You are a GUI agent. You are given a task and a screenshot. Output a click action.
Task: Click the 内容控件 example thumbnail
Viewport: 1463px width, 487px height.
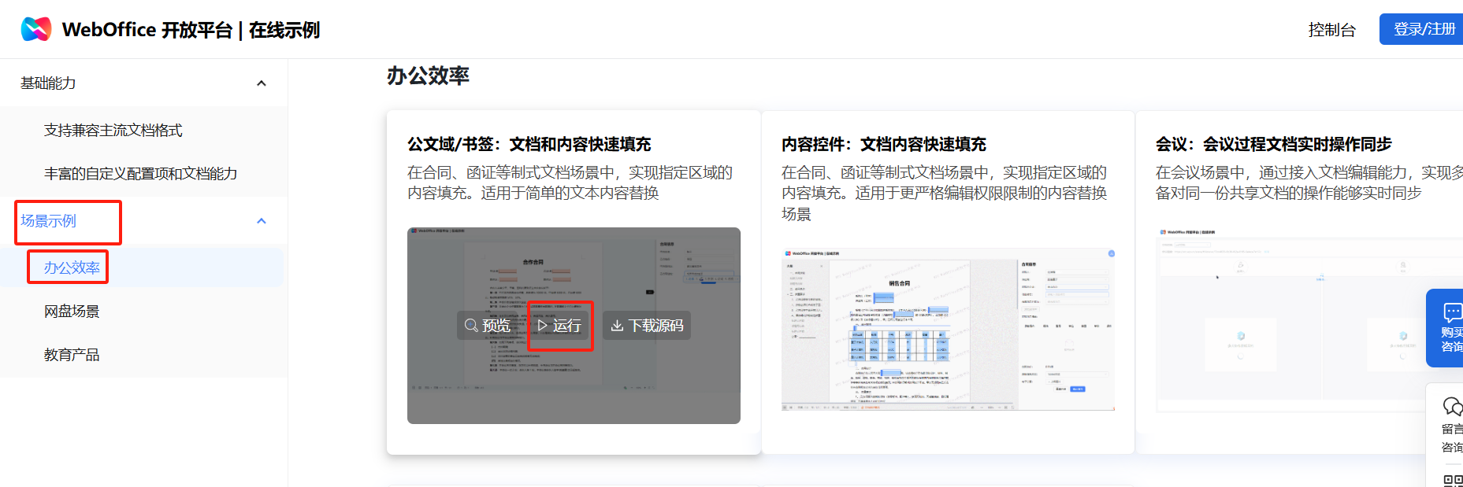948,330
